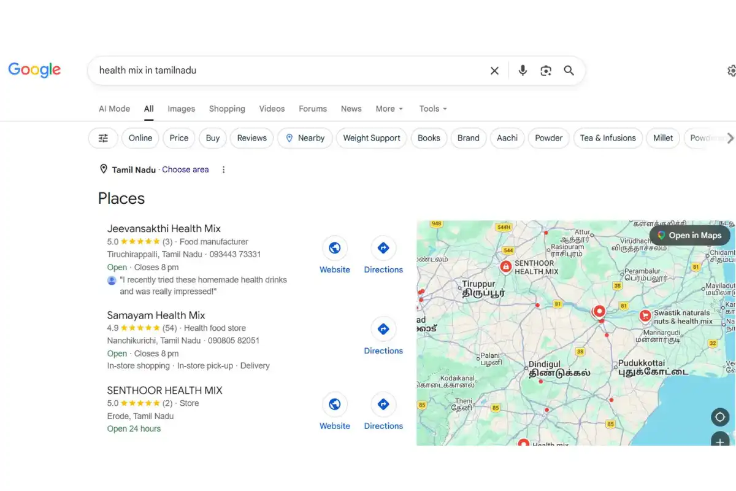This screenshot has height=491, width=736.
Task: Apply the Nearby filter chip
Action: pos(305,138)
